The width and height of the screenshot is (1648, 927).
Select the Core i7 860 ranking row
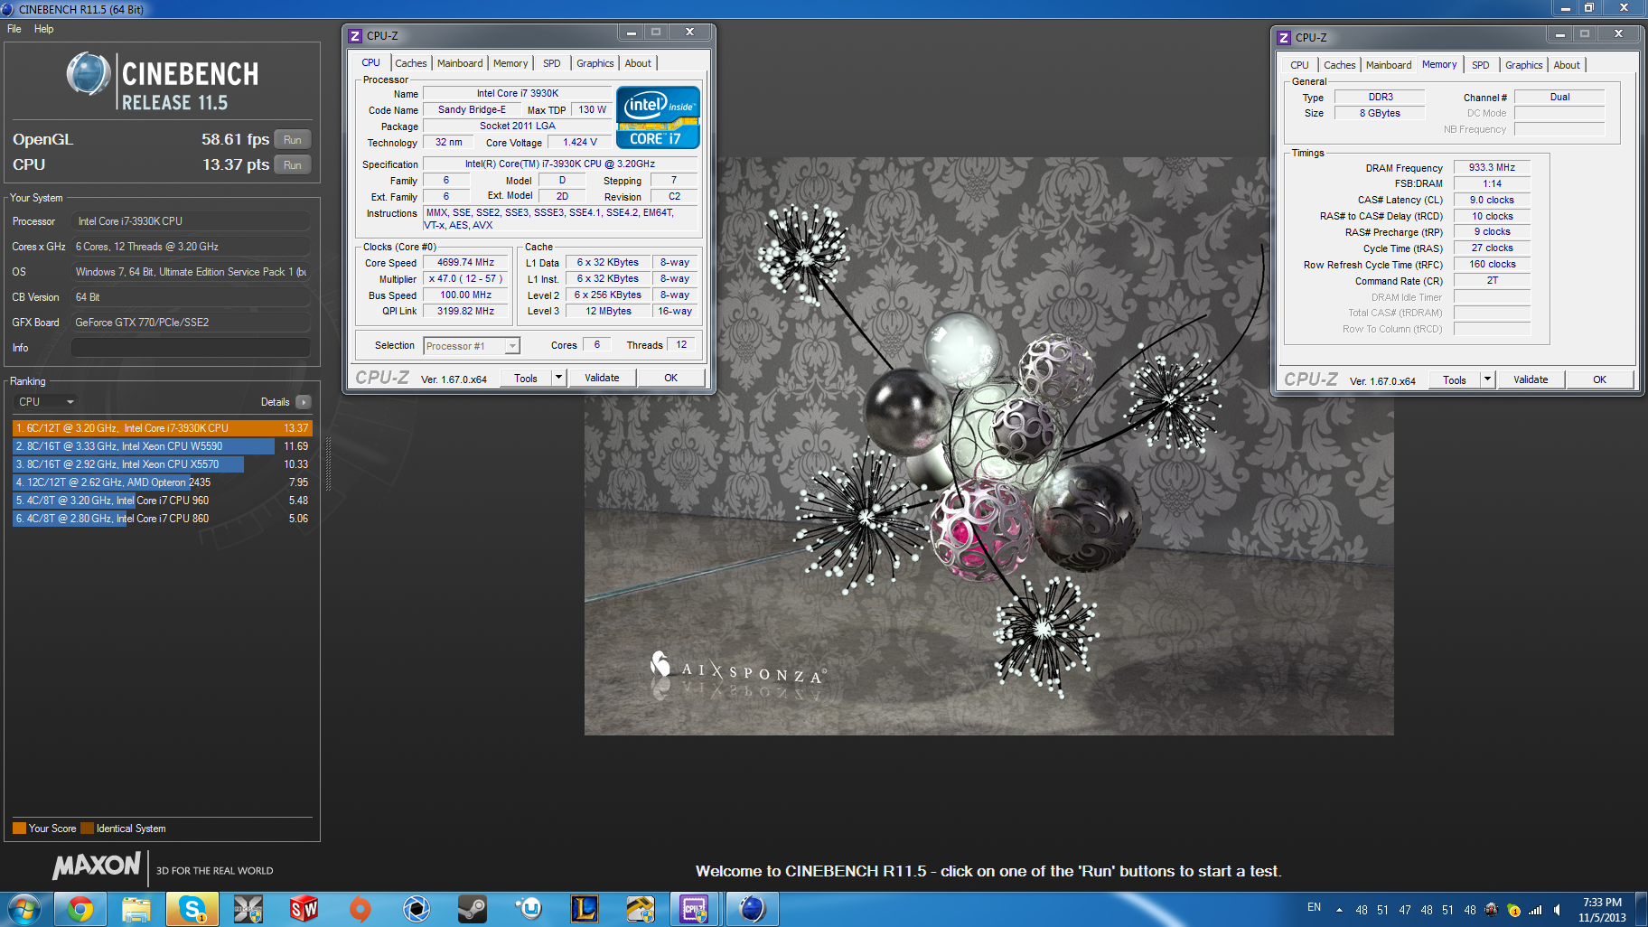tap(162, 519)
